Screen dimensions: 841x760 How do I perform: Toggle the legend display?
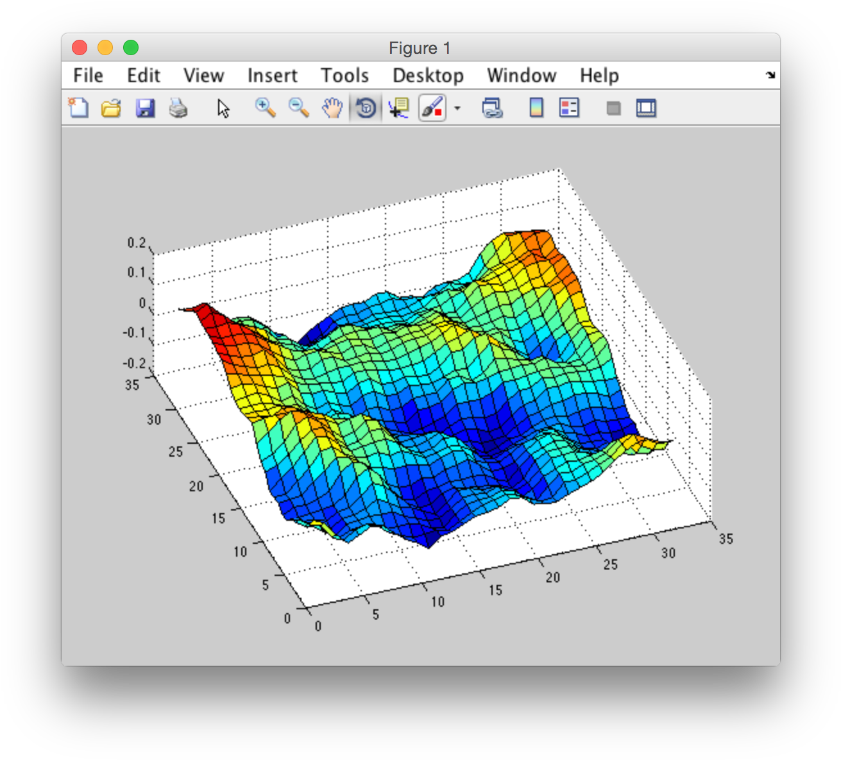tap(568, 108)
